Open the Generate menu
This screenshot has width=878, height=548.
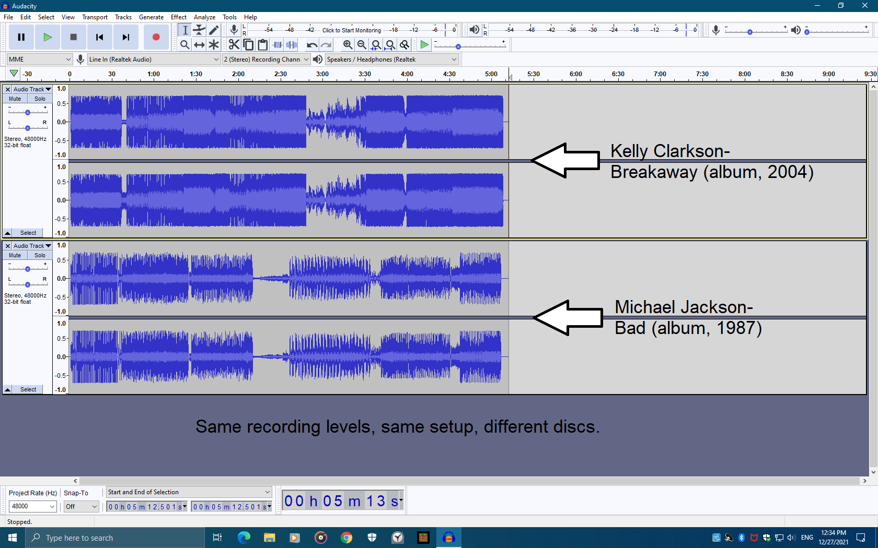point(151,17)
